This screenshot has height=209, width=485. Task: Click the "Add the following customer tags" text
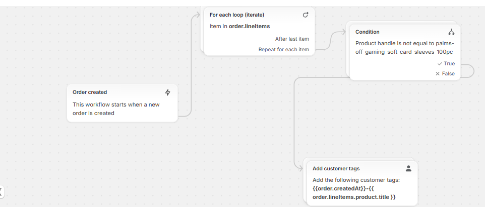click(x=356, y=180)
